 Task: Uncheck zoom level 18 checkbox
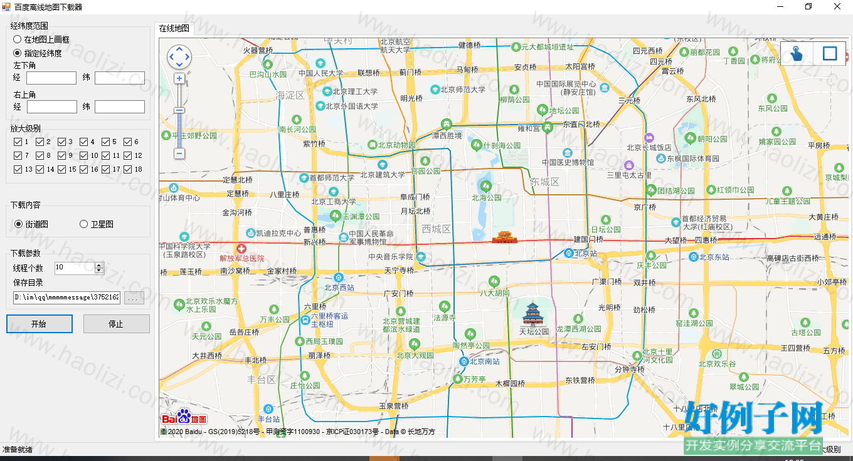click(127, 169)
